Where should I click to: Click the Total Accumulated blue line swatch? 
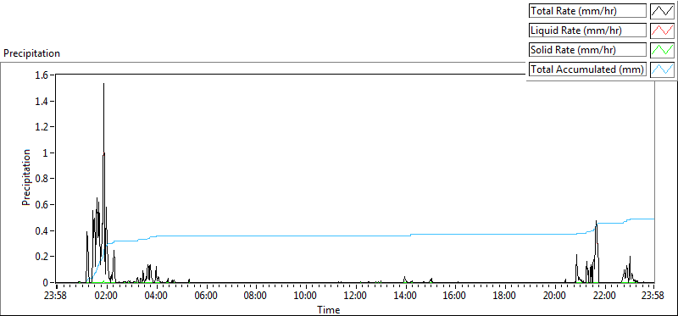click(662, 69)
